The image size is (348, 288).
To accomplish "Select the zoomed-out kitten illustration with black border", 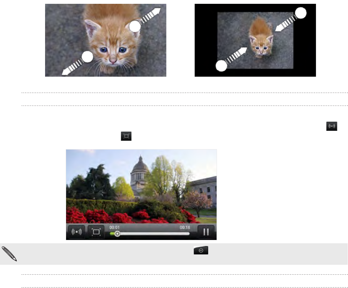I will [x=255, y=40].
